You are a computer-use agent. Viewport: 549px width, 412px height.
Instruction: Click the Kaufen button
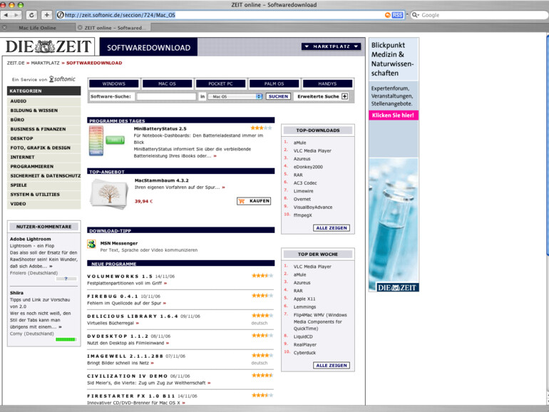click(254, 201)
